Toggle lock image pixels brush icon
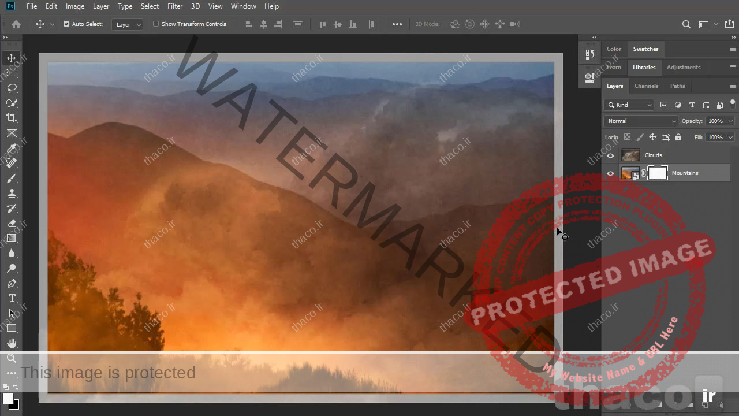The image size is (739, 416). [x=640, y=138]
